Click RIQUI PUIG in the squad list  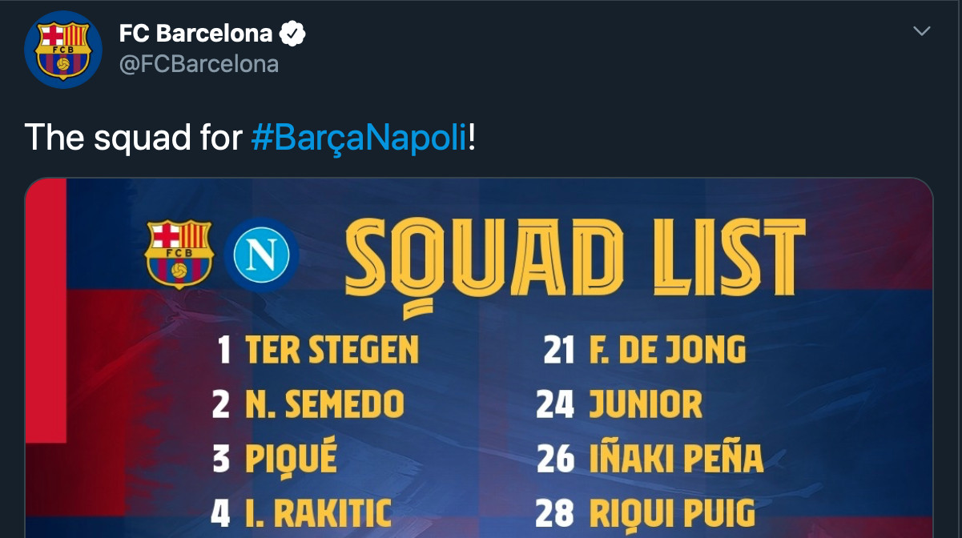(671, 513)
